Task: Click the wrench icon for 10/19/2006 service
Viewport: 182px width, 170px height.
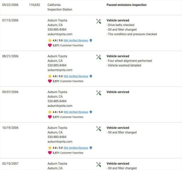Action: [x=99, y=129]
